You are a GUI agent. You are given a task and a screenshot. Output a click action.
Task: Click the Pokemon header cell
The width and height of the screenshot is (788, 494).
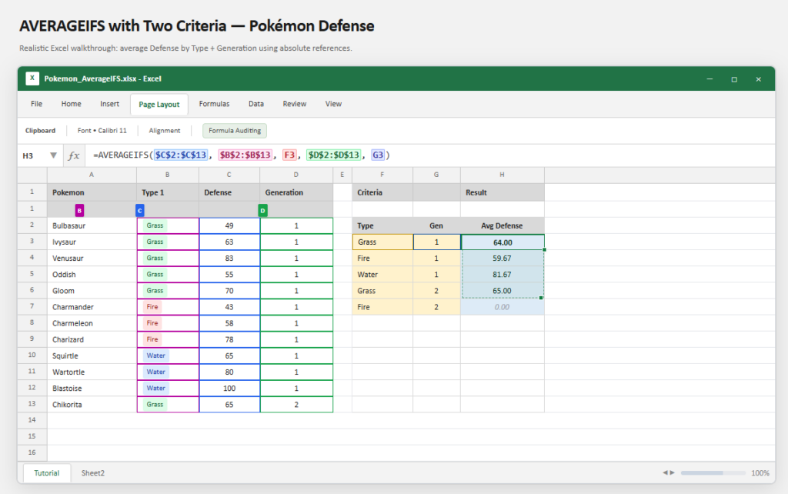click(x=92, y=192)
